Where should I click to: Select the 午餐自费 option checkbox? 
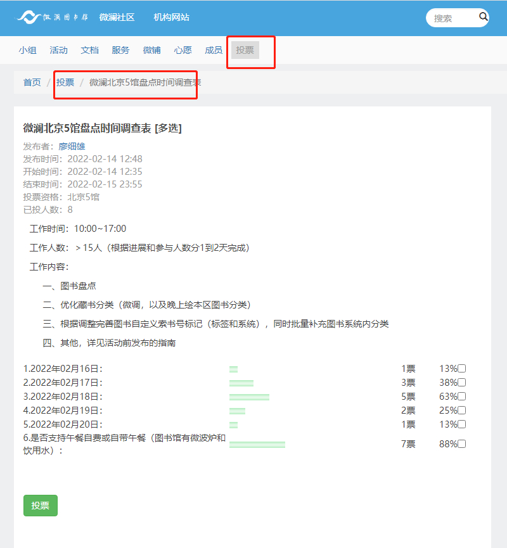click(x=462, y=444)
